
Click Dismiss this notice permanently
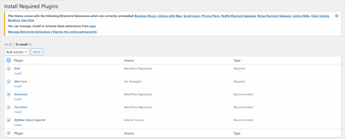(x=75, y=32)
